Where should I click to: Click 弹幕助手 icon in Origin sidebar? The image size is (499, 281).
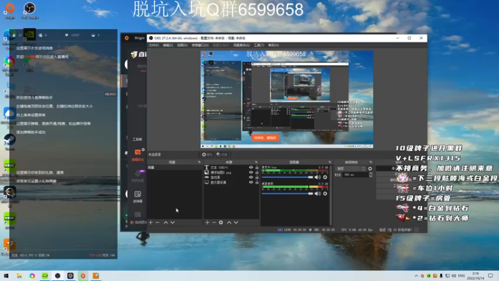click(x=137, y=155)
